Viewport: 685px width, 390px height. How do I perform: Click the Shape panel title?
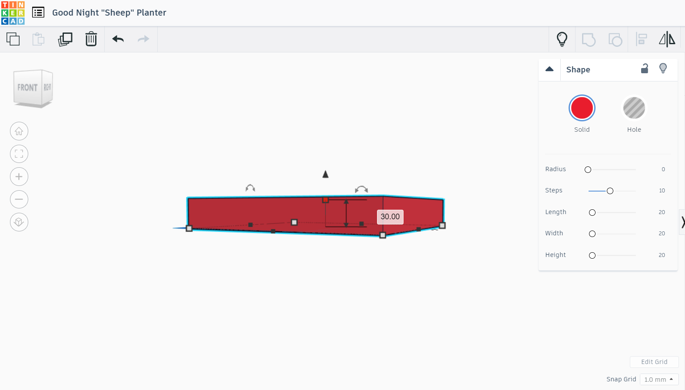578,70
